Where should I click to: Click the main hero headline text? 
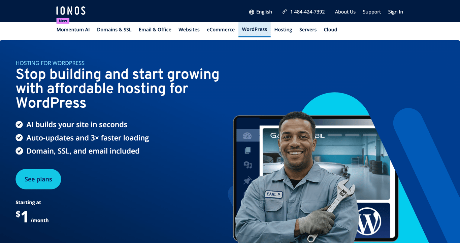click(118, 88)
